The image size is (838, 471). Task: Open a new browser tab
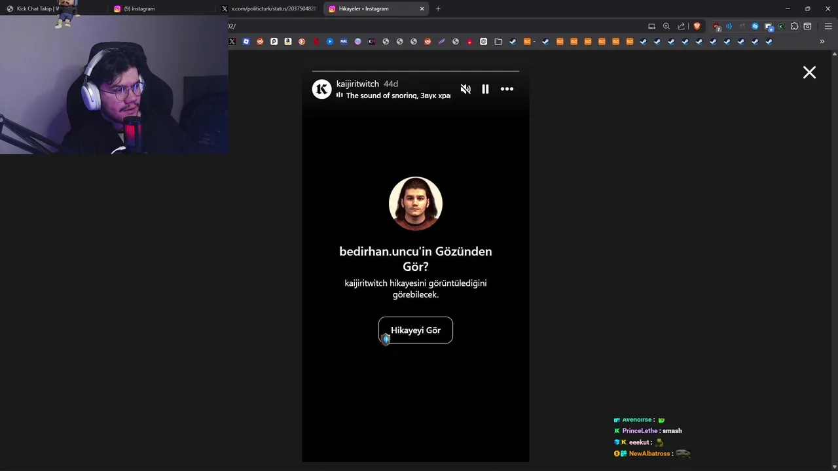(438, 9)
